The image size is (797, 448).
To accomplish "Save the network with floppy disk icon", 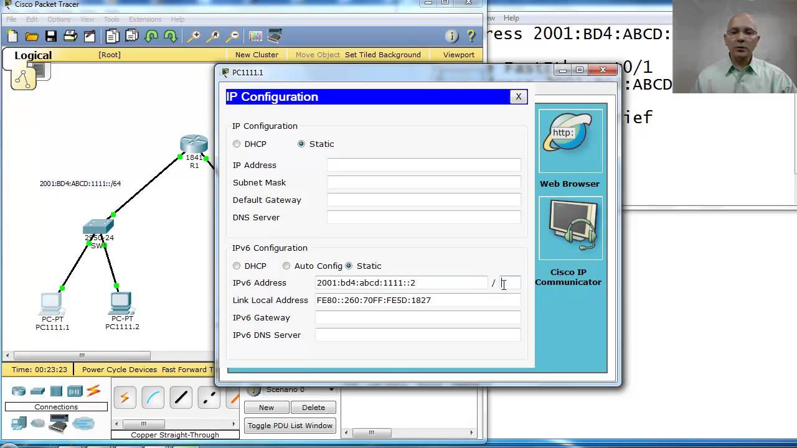I will click(51, 37).
